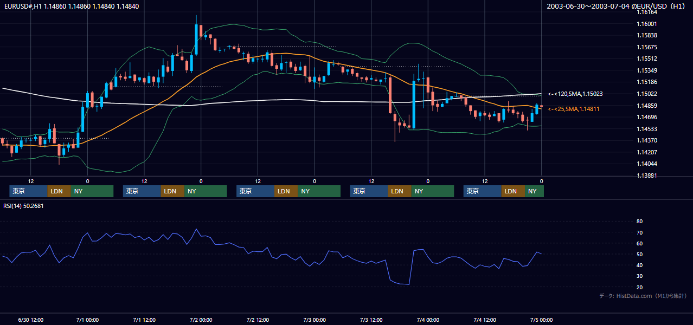Click the 7/3 00:00 date axis label
This screenshot has width=693, height=325.
coord(315,320)
